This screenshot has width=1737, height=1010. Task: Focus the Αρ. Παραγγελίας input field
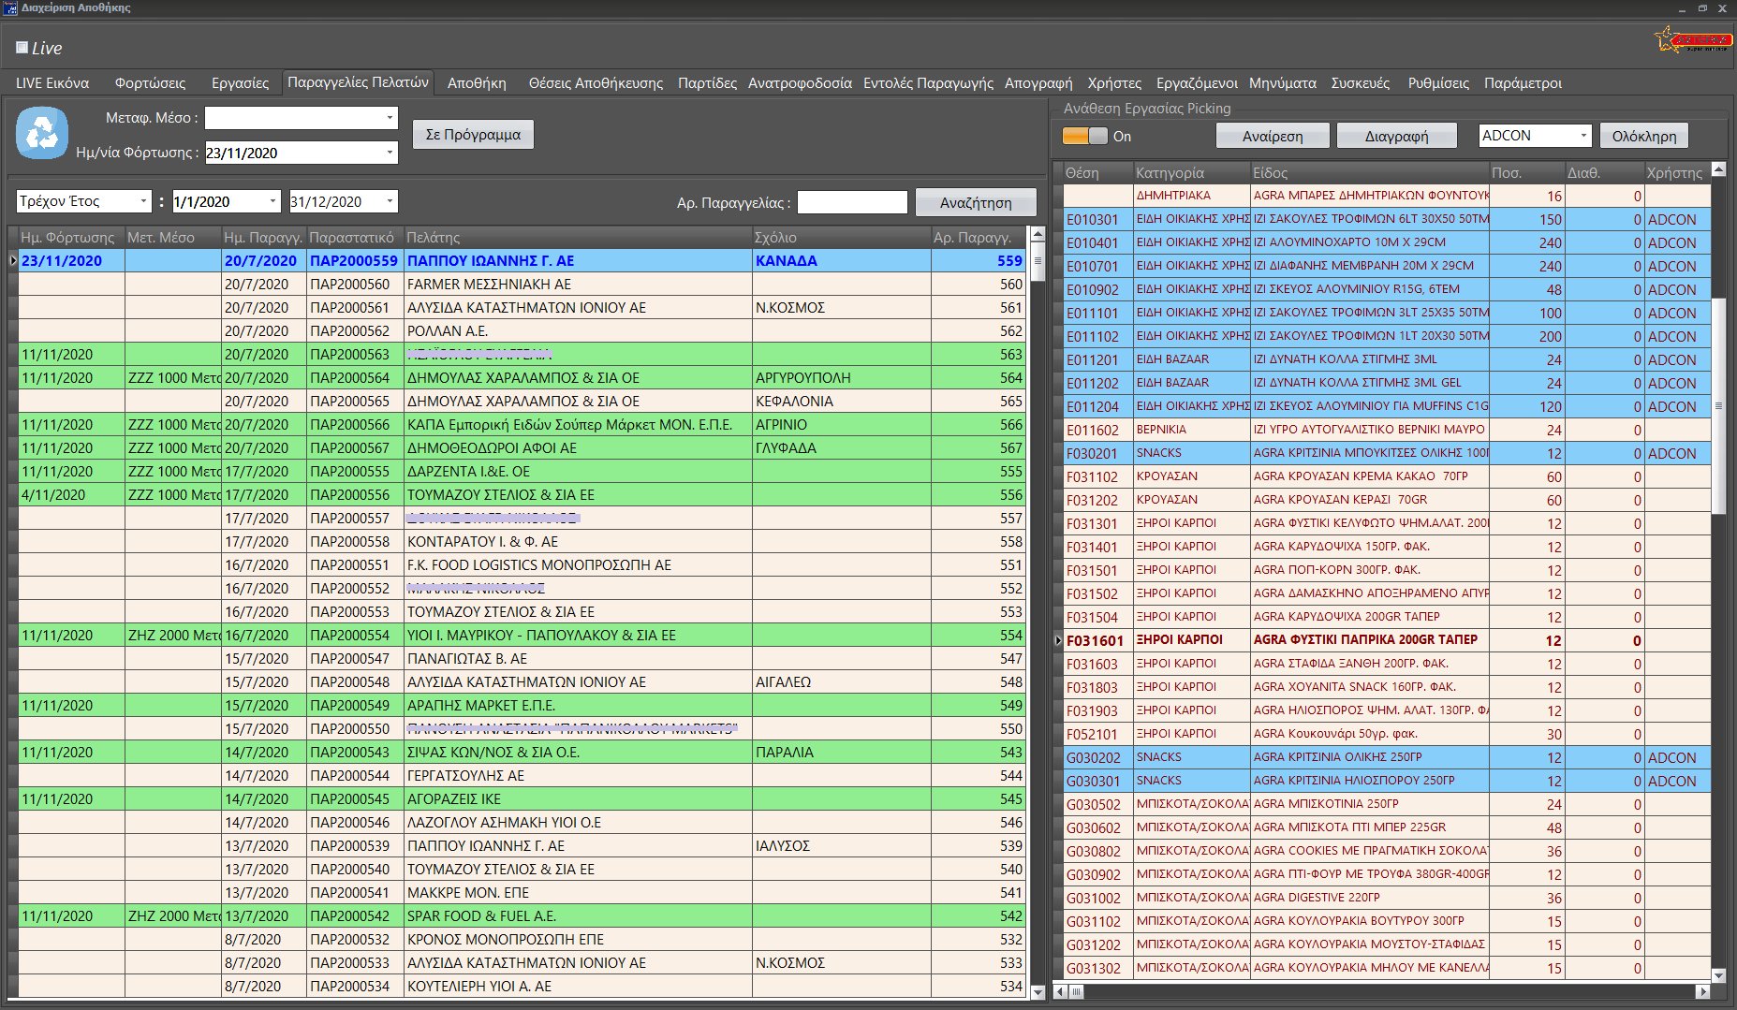coord(852,202)
